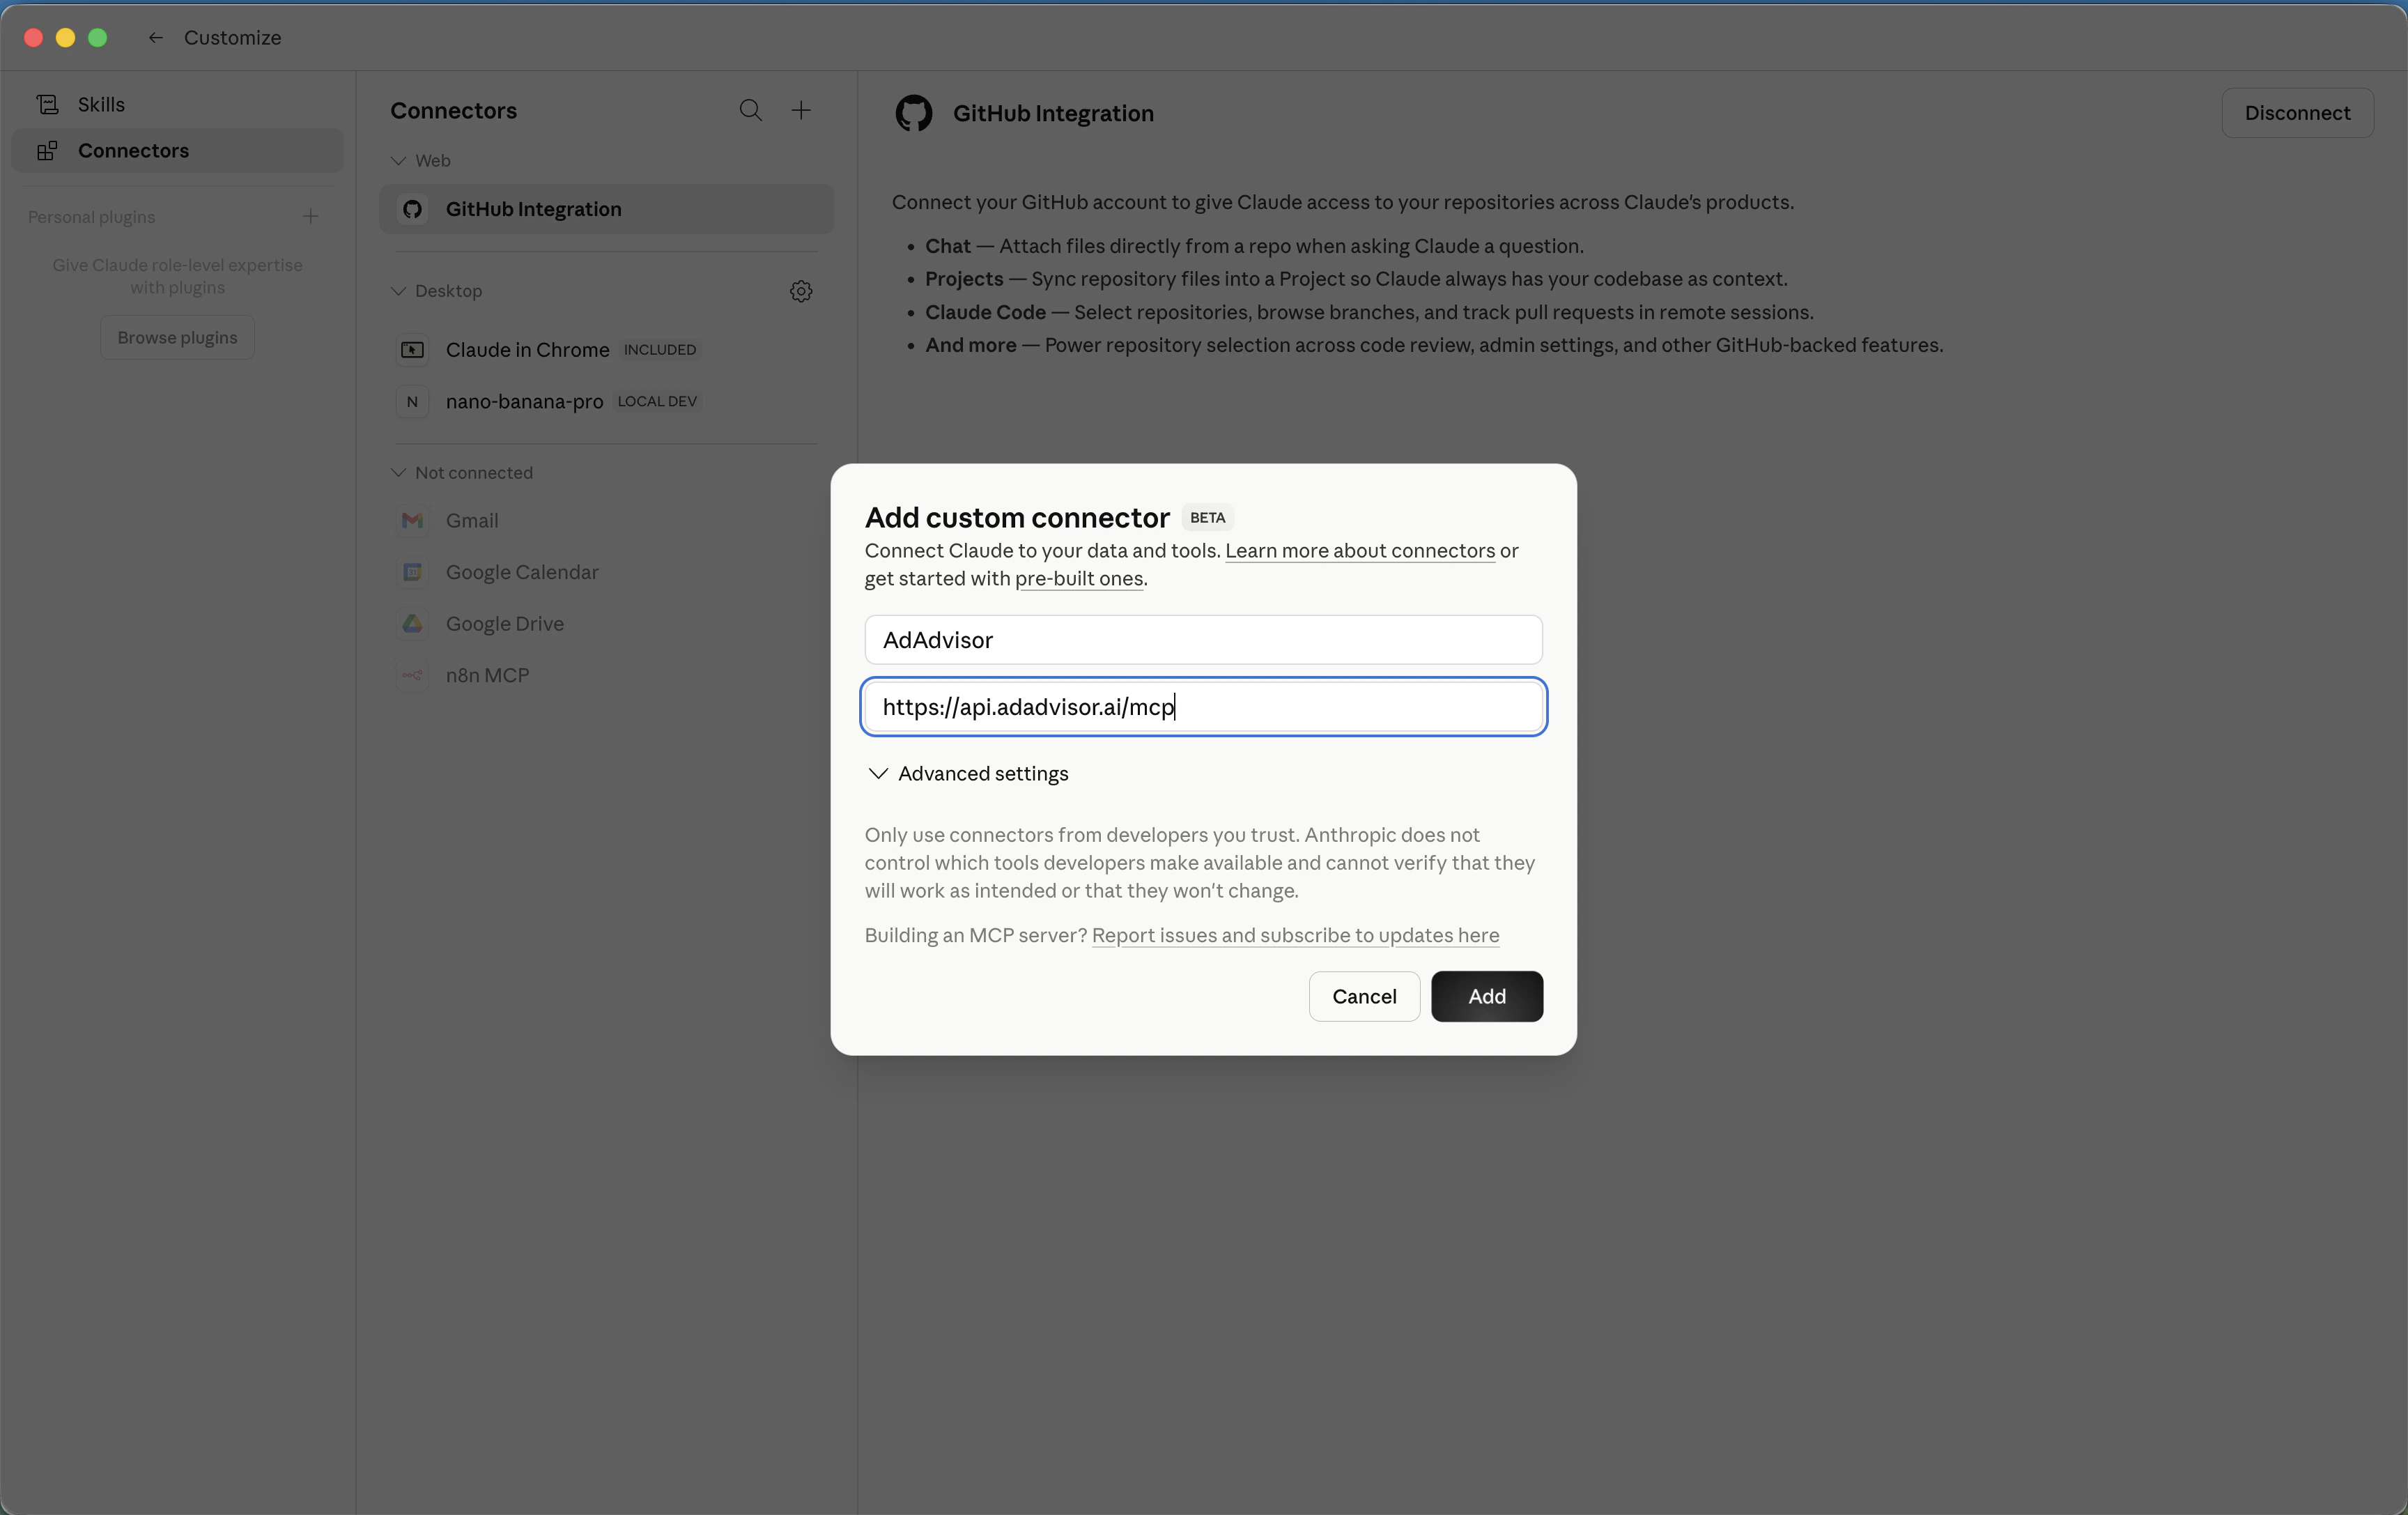Image resolution: width=2408 pixels, height=1515 pixels.
Task: Click the large GitHub logo in header
Action: pyautogui.click(x=913, y=113)
